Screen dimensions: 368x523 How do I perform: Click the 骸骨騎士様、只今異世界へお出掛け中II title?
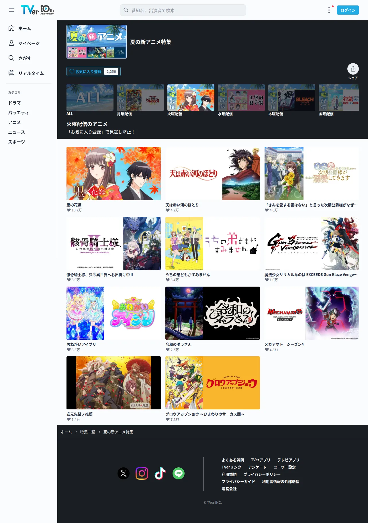[x=100, y=275]
